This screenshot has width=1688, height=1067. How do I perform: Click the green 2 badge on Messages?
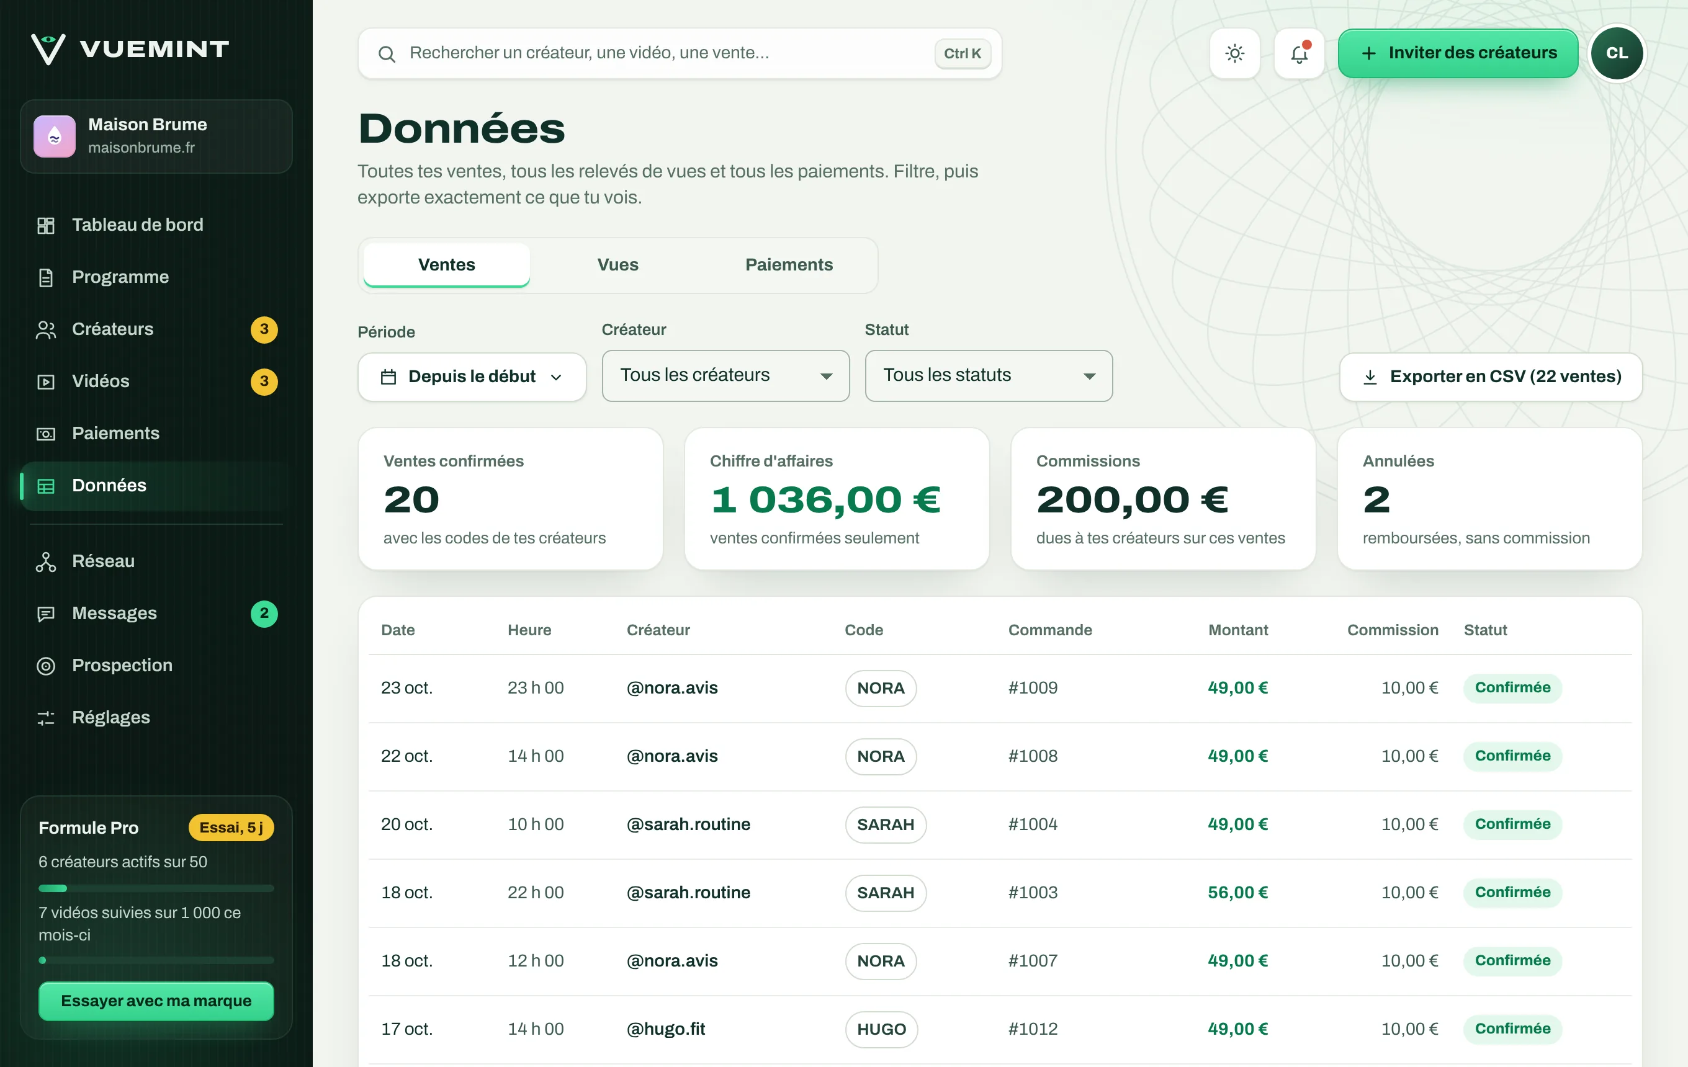coord(264,614)
